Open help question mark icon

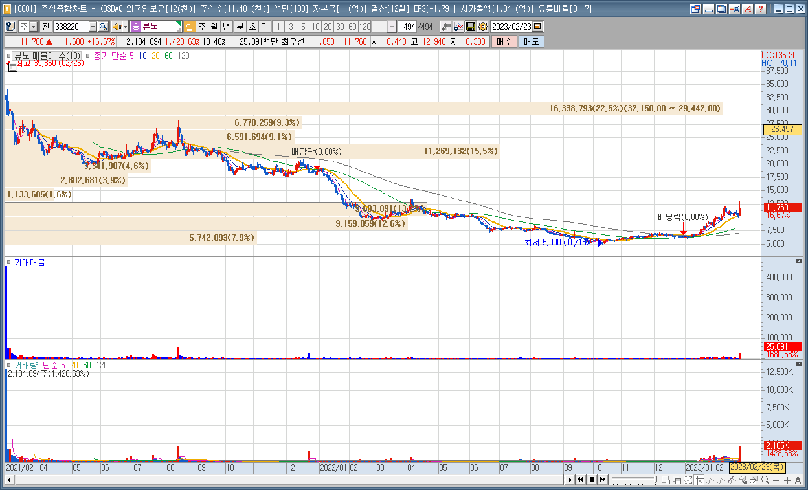click(761, 9)
